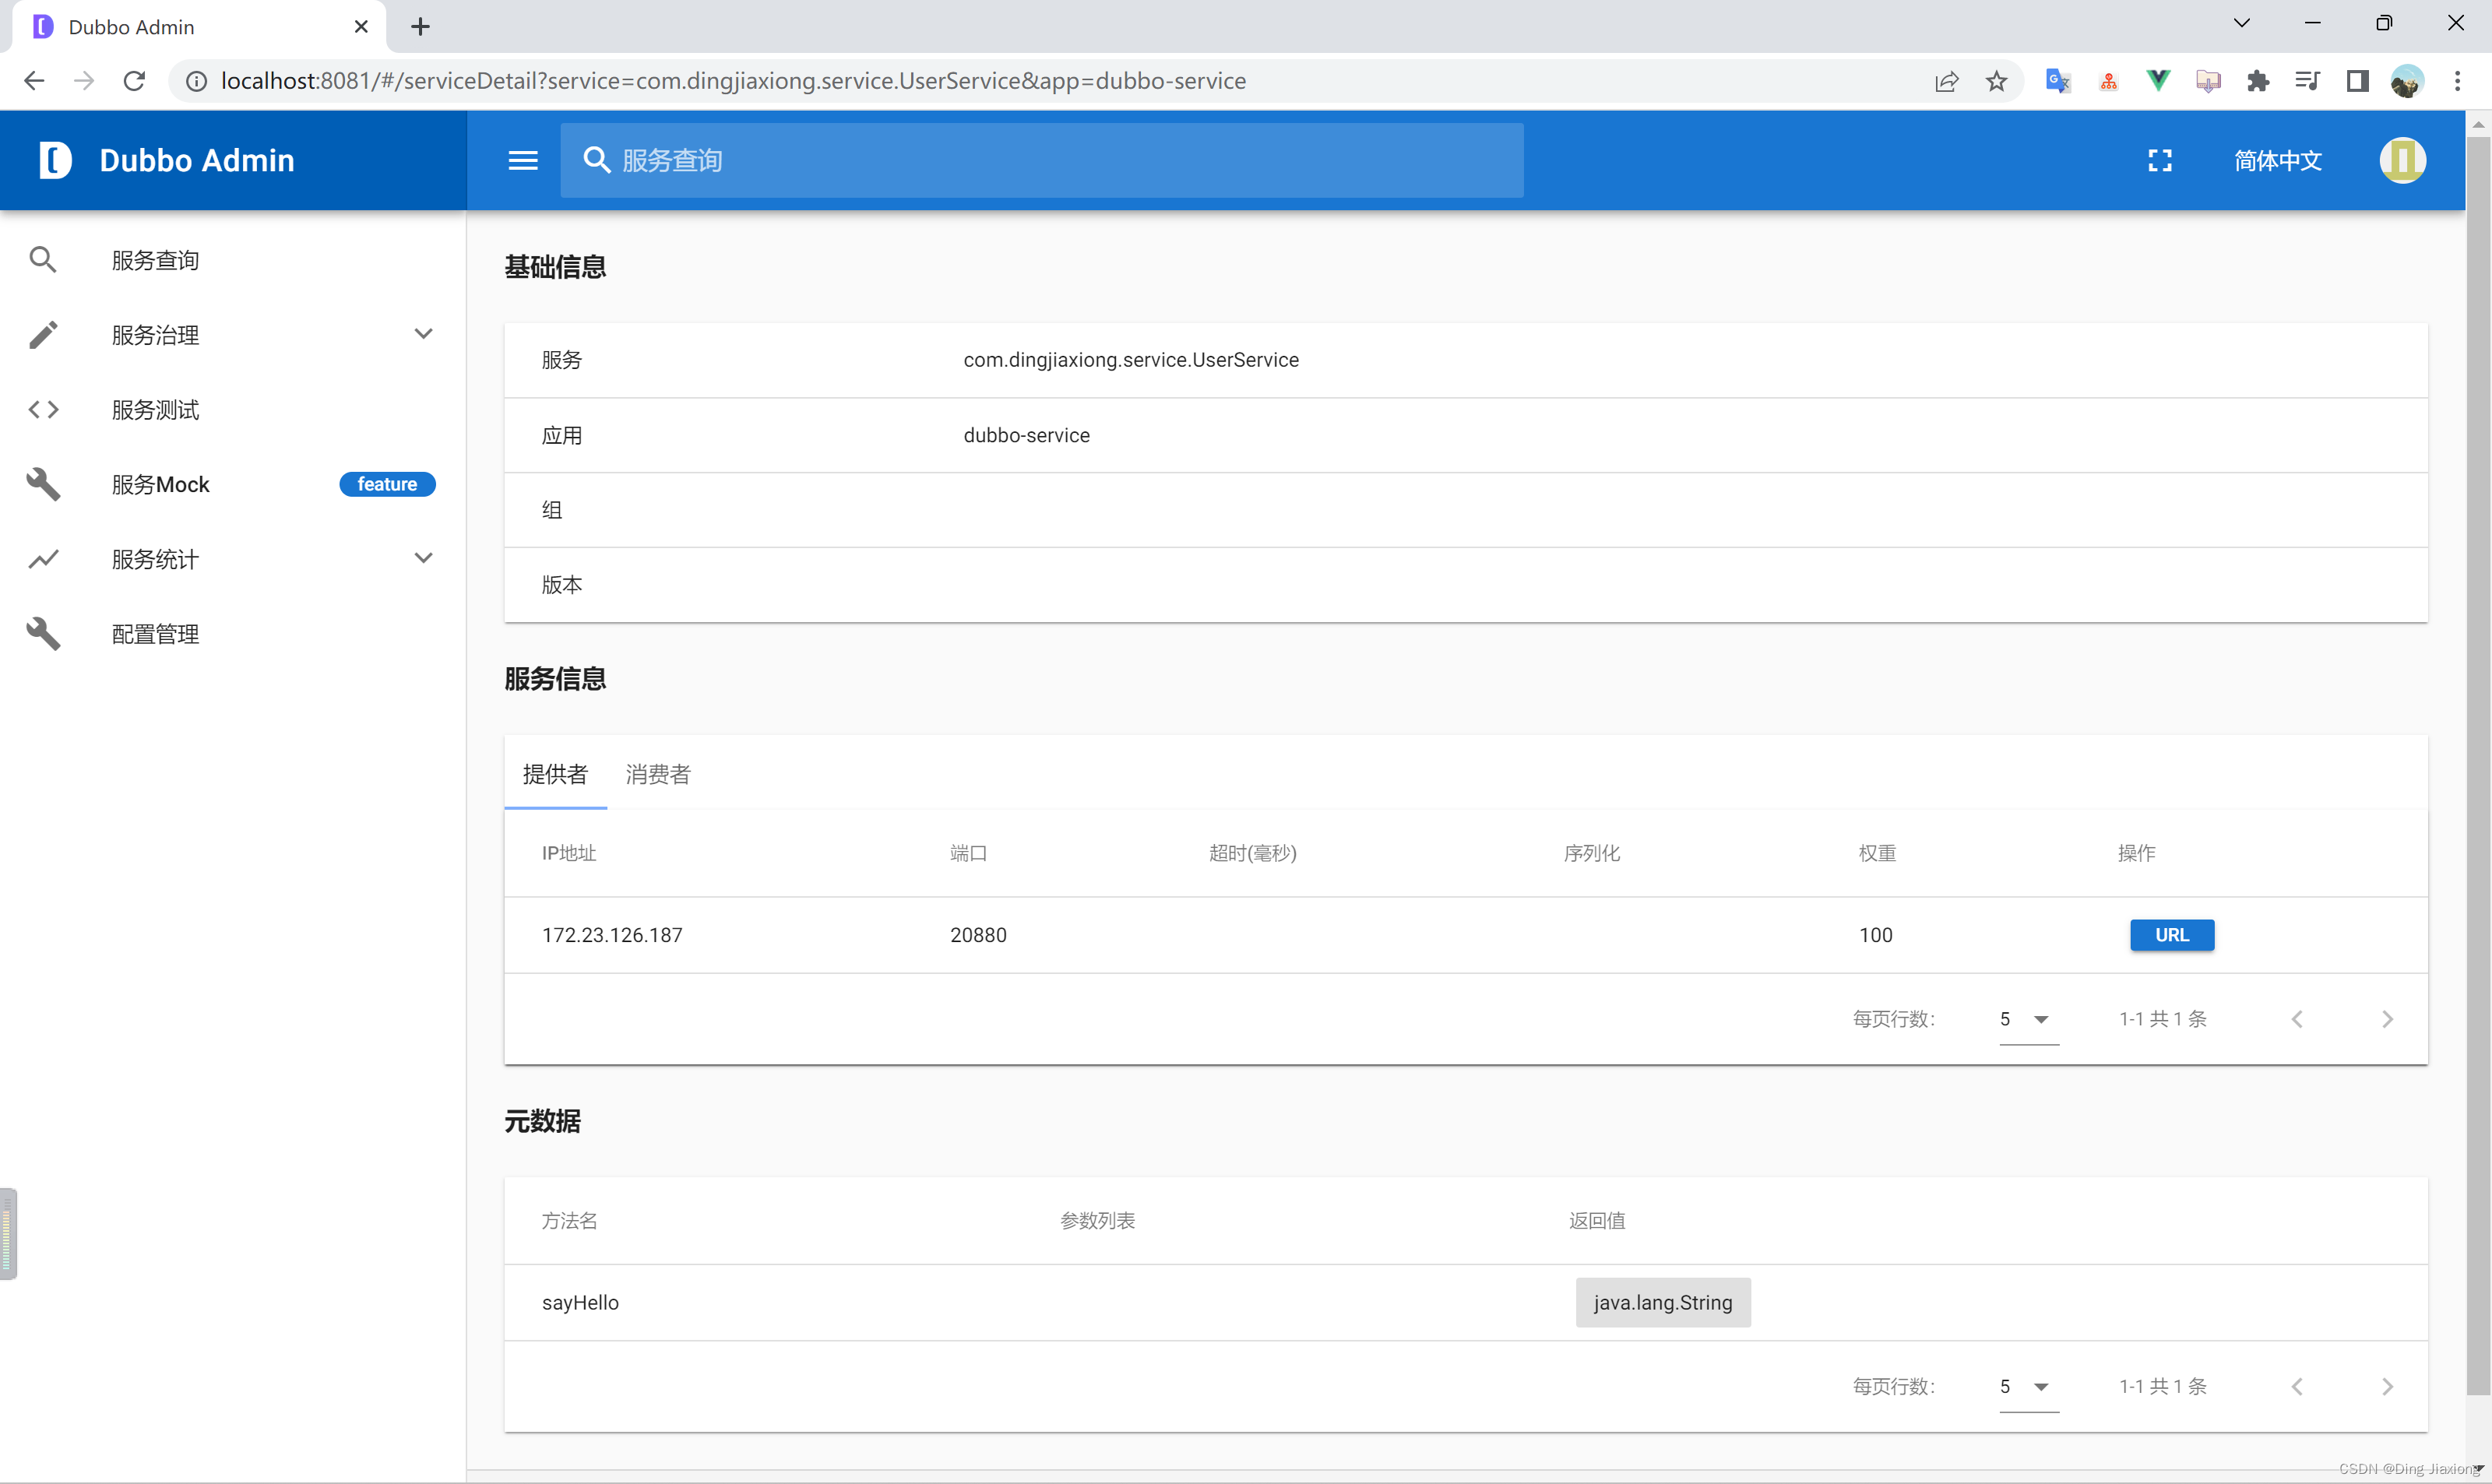Switch to the 消费者 tab
This screenshot has width=2492, height=1484.
[x=658, y=774]
